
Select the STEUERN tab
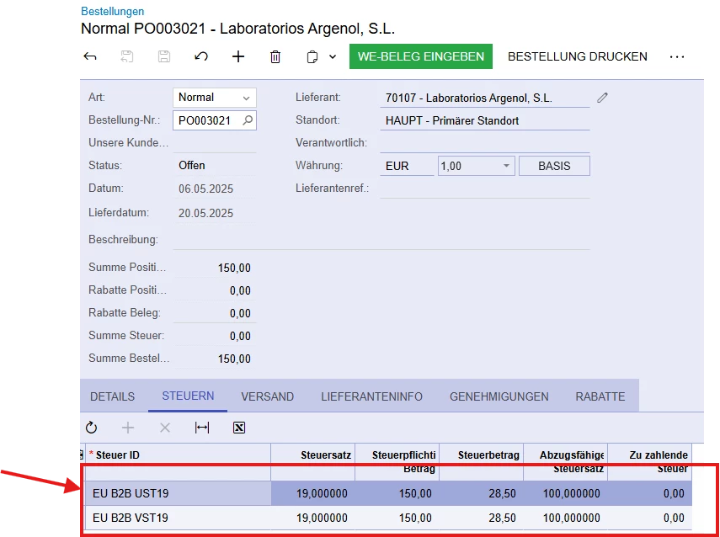188,396
